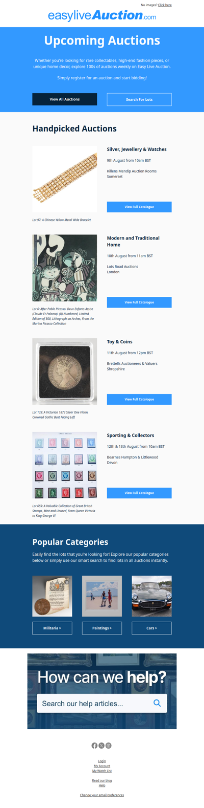View Full Catalogue for Toy & Coins
Screen dimensions: 204x808
pos(139,399)
